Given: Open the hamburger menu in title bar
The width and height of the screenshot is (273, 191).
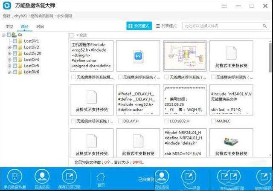Looking at the screenshot, I should click(224, 6).
